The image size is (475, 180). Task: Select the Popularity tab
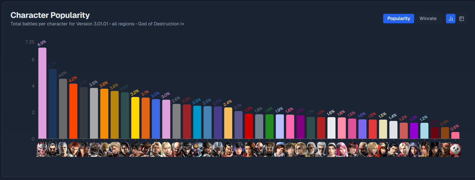tap(399, 18)
